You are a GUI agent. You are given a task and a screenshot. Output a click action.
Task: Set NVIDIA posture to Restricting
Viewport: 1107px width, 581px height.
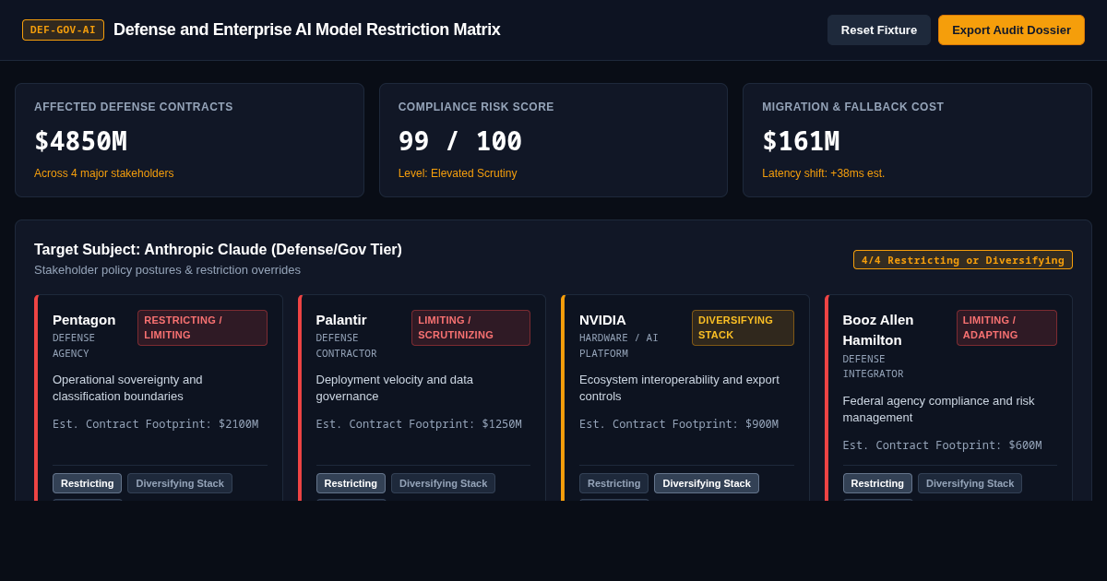[613, 483]
